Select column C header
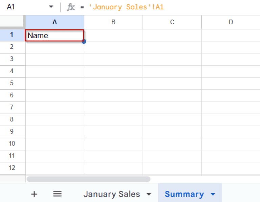 click(x=172, y=22)
